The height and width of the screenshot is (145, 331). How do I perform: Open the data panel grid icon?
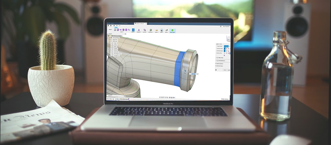108,25
